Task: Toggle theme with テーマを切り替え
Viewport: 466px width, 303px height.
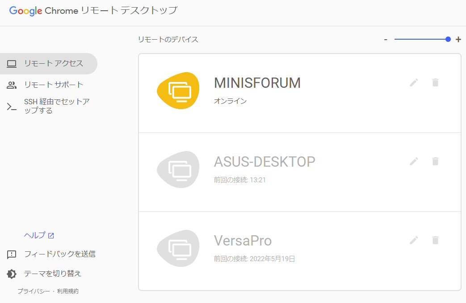Action: tap(53, 274)
